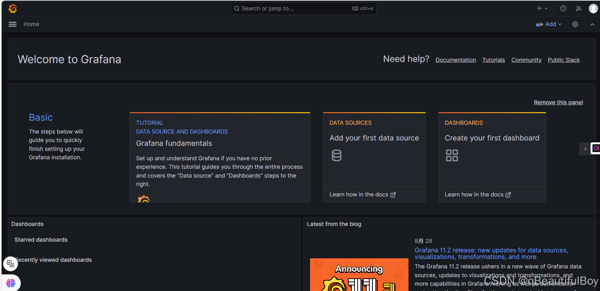Click Recently viewed dashboards heading

53,260
